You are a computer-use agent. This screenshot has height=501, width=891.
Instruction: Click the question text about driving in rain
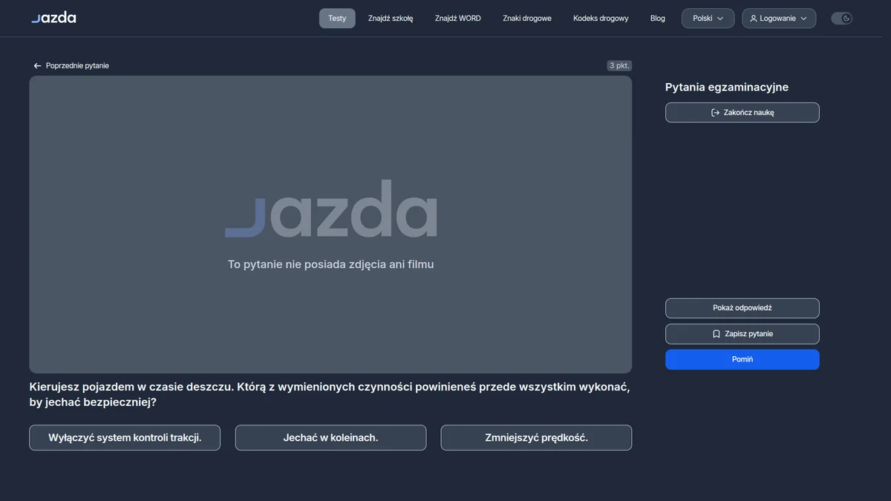[330, 395]
